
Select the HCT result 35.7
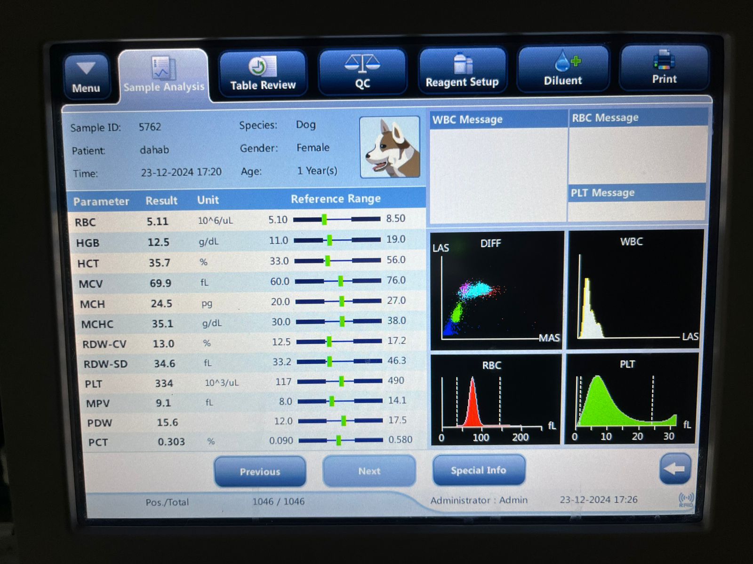160,263
